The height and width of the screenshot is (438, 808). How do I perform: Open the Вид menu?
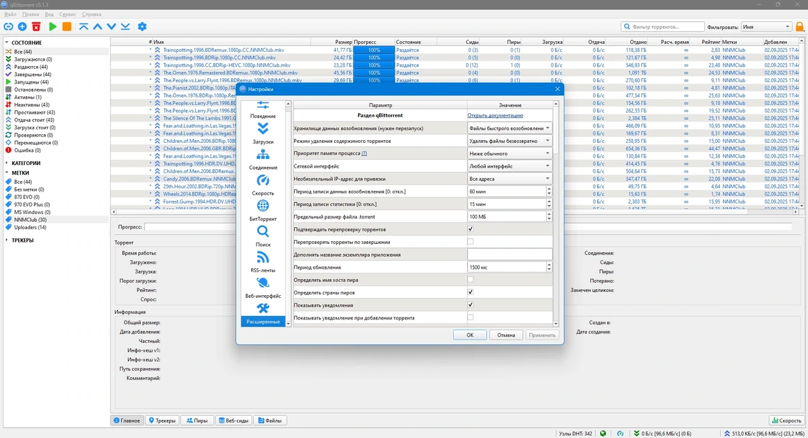[x=49, y=14]
